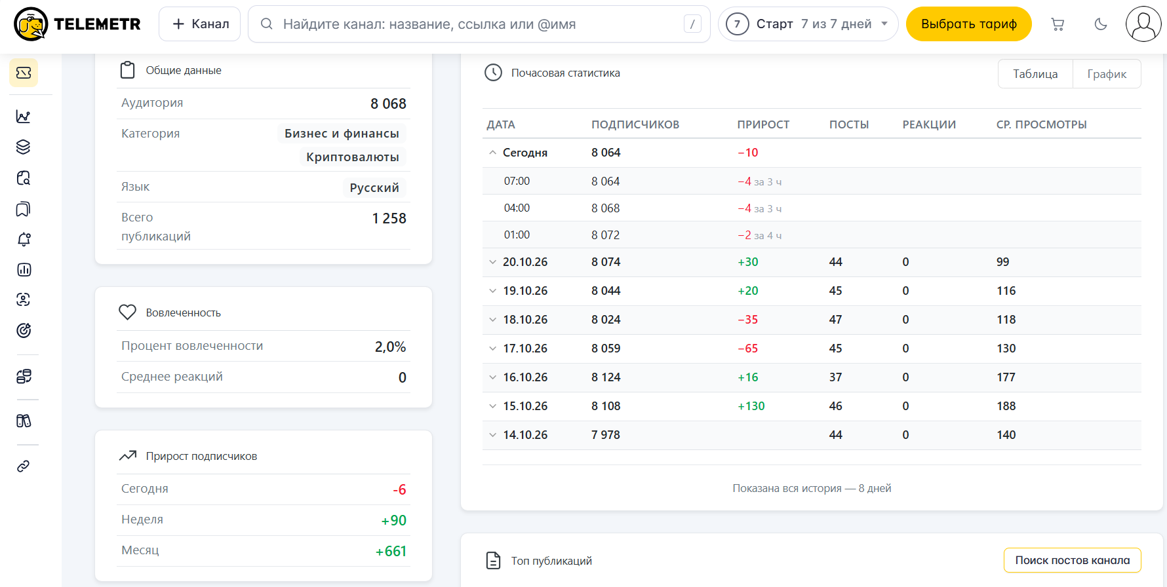Click the Канал add button
Screen dimensions: 1167x587
[x=200, y=24]
